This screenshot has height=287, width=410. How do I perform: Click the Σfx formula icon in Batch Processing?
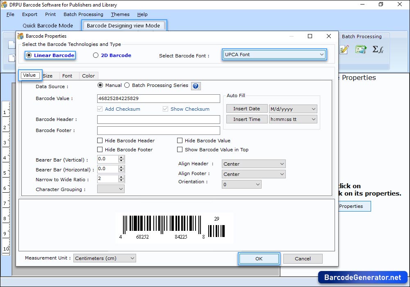[x=378, y=49]
